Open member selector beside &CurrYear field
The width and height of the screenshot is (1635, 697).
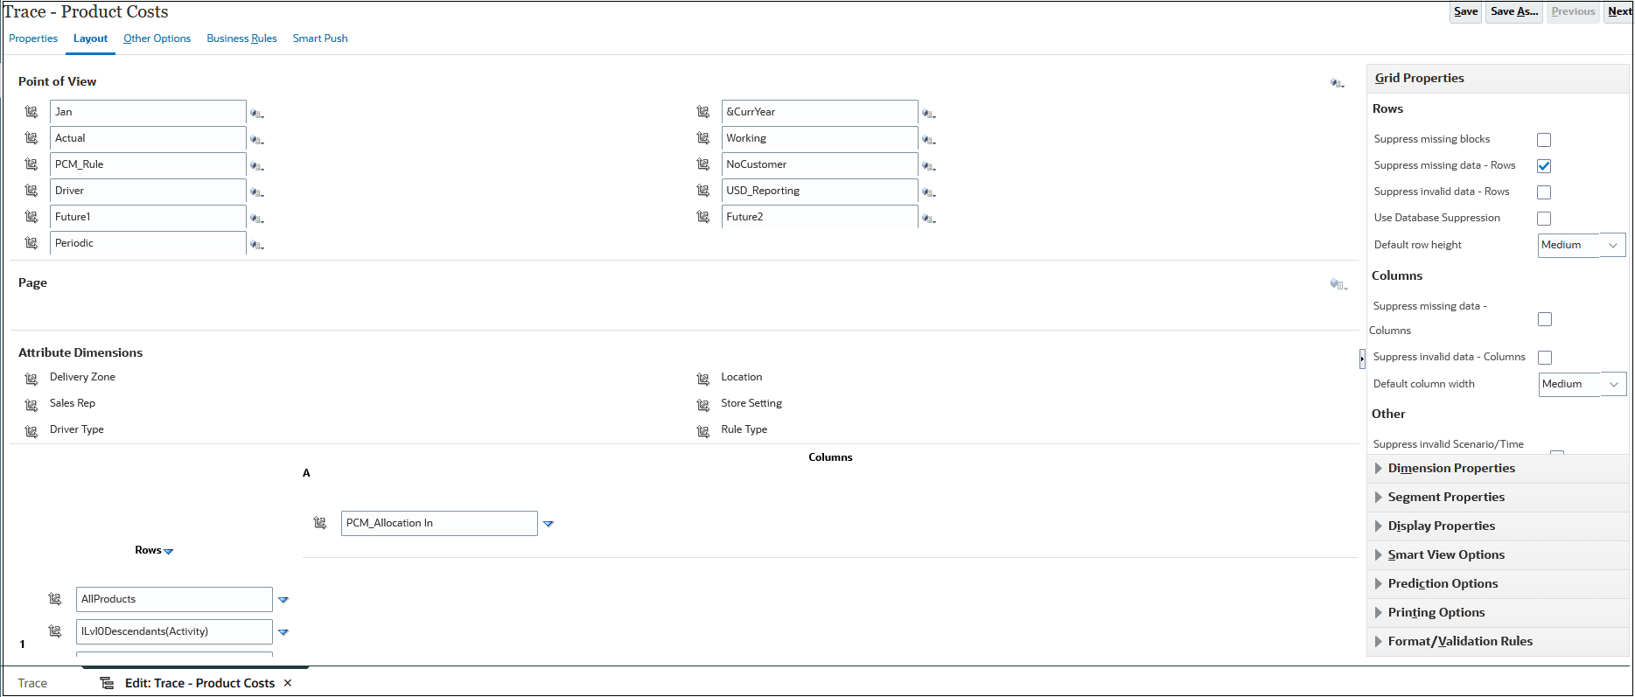click(929, 113)
